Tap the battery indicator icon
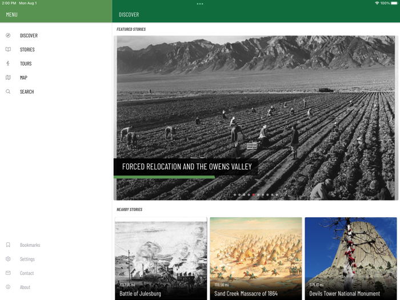 tap(394, 3)
